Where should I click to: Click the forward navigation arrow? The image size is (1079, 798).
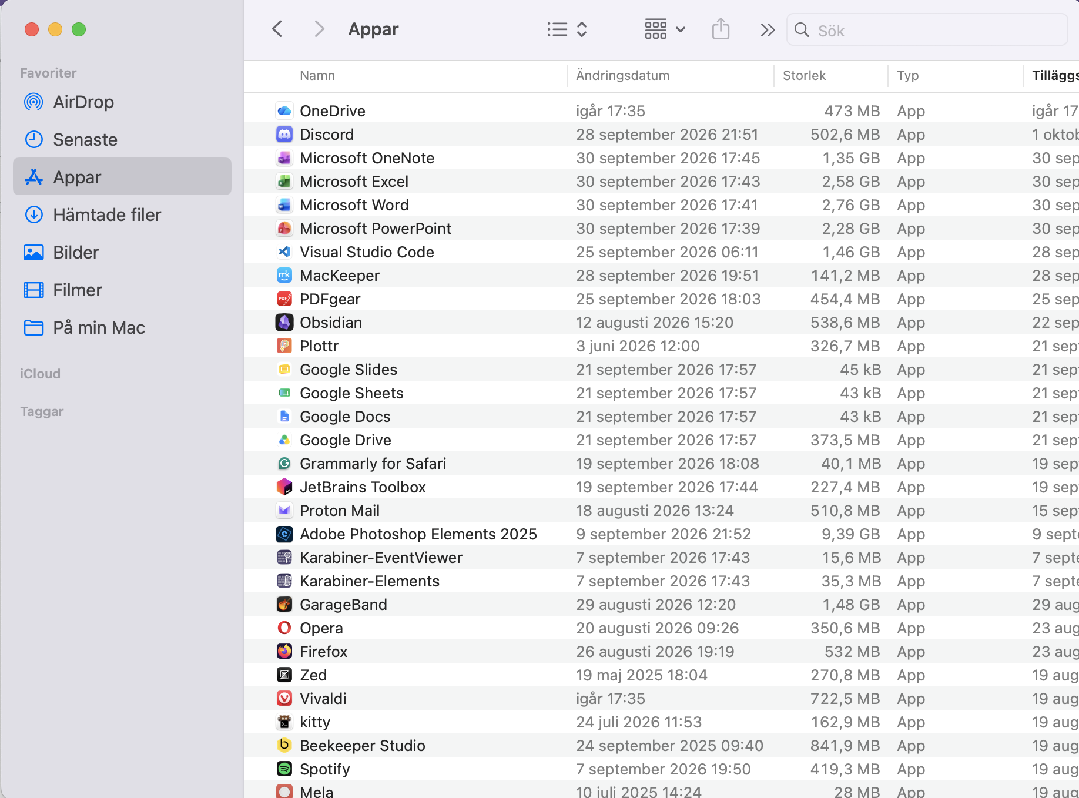[x=319, y=29]
